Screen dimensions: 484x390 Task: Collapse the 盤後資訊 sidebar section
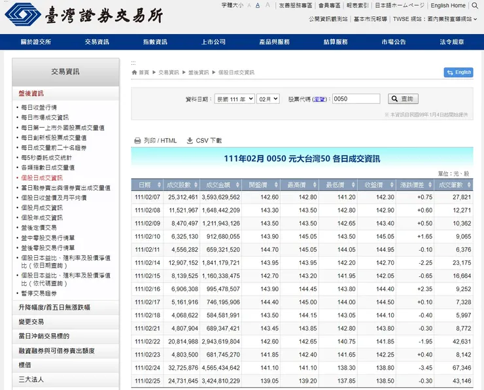(65, 94)
